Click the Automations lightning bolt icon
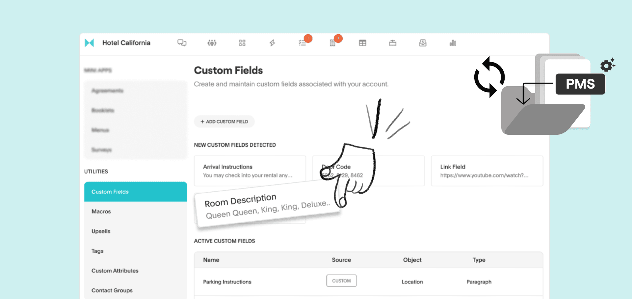632x299 pixels. tap(272, 43)
